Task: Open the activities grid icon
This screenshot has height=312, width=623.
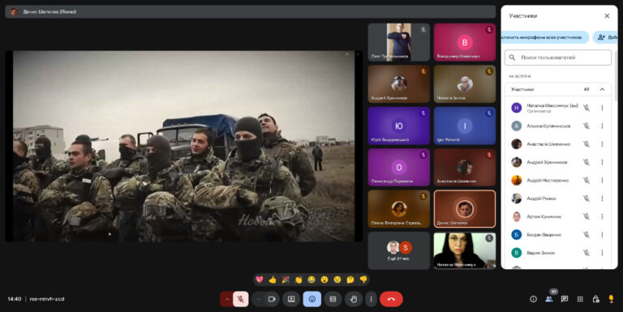Action: pyautogui.click(x=580, y=299)
